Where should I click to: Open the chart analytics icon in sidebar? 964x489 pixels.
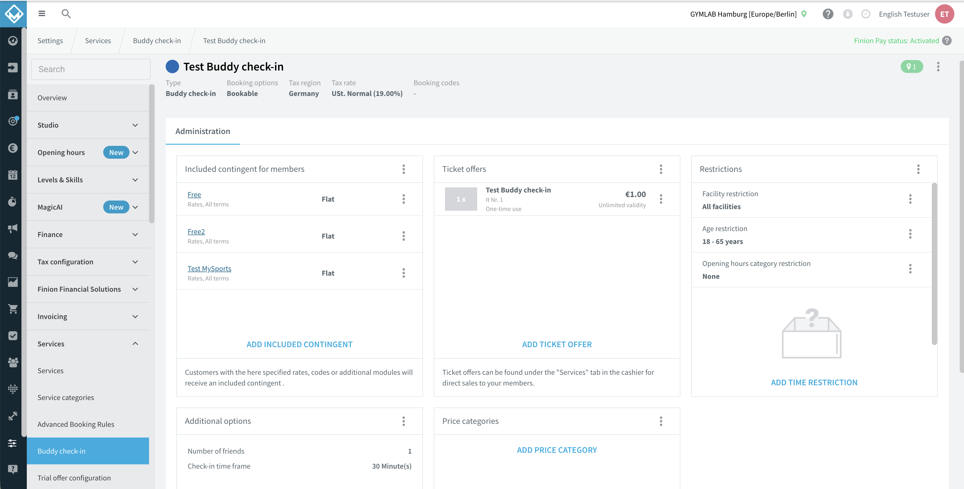pos(13,282)
